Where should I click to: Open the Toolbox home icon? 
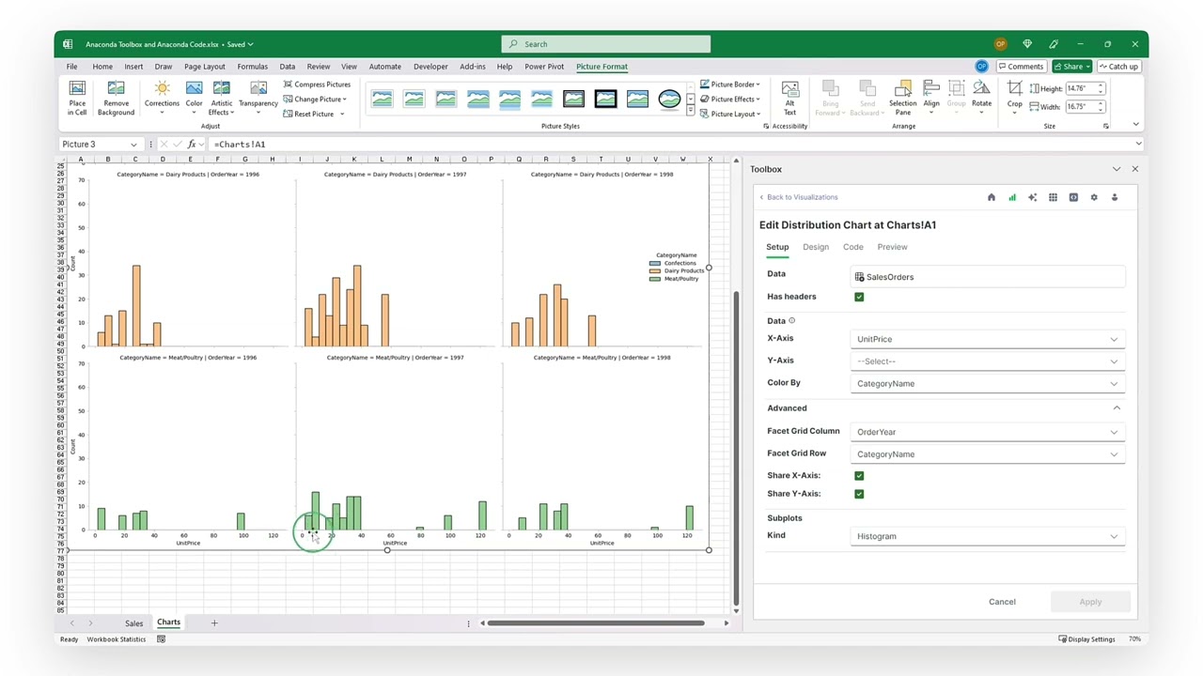pos(991,197)
